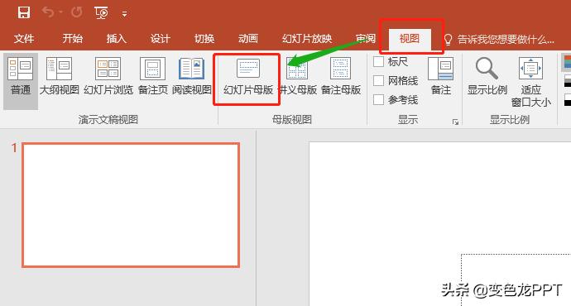Switch to the 审阅 tab
The height and width of the screenshot is (306, 571).
click(x=366, y=39)
